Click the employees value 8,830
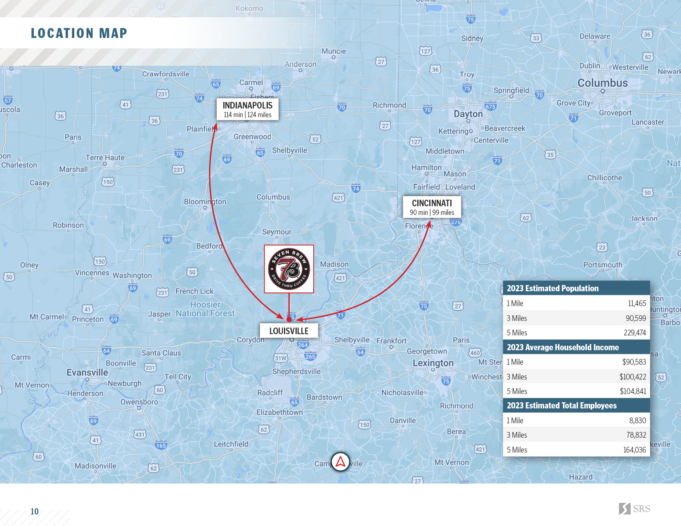The height and width of the screenshot is (526, 681). (638, 420)
